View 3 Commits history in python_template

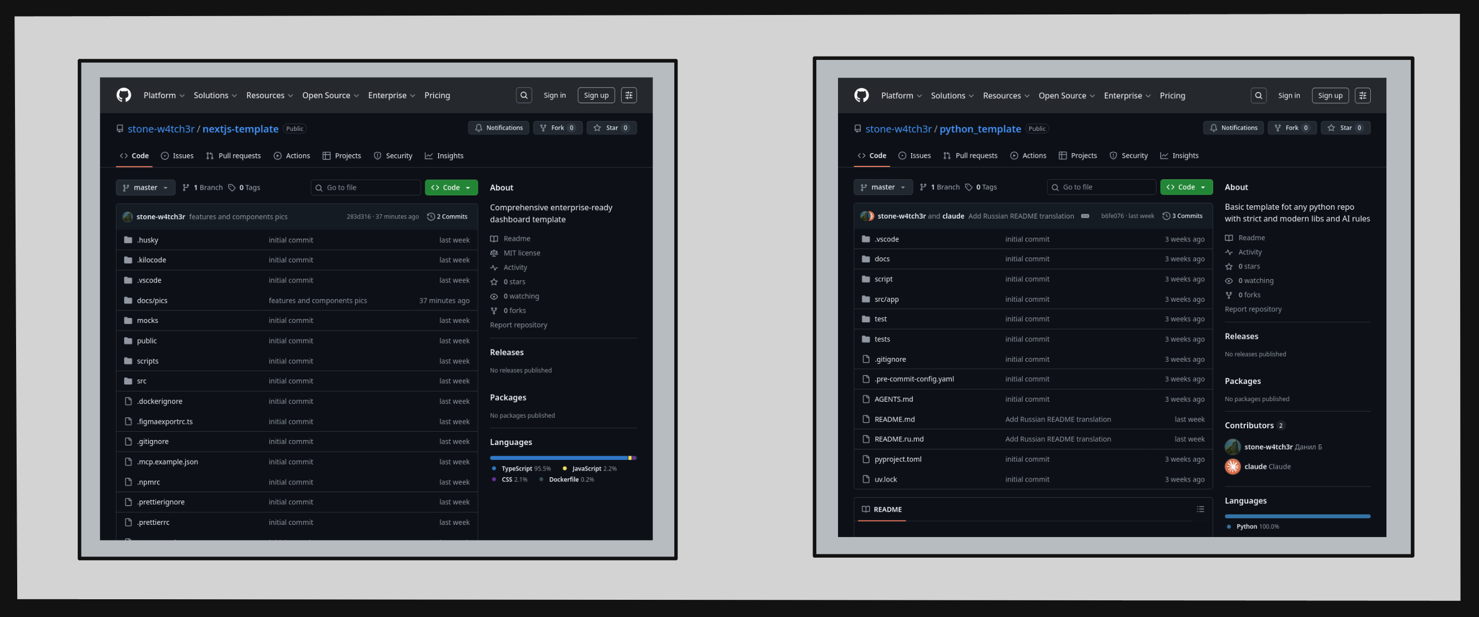(x=1182, y=216)
